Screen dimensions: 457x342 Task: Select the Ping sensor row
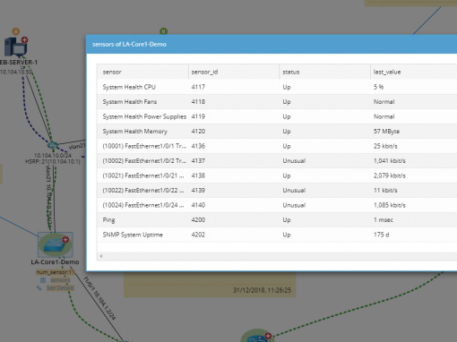277,220
